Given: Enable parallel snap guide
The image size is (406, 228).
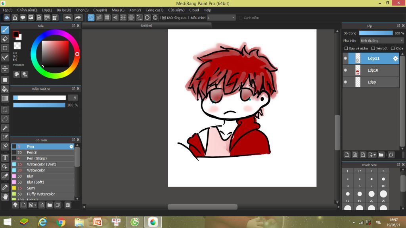Looking at the screenshot, I should (99, 17).
